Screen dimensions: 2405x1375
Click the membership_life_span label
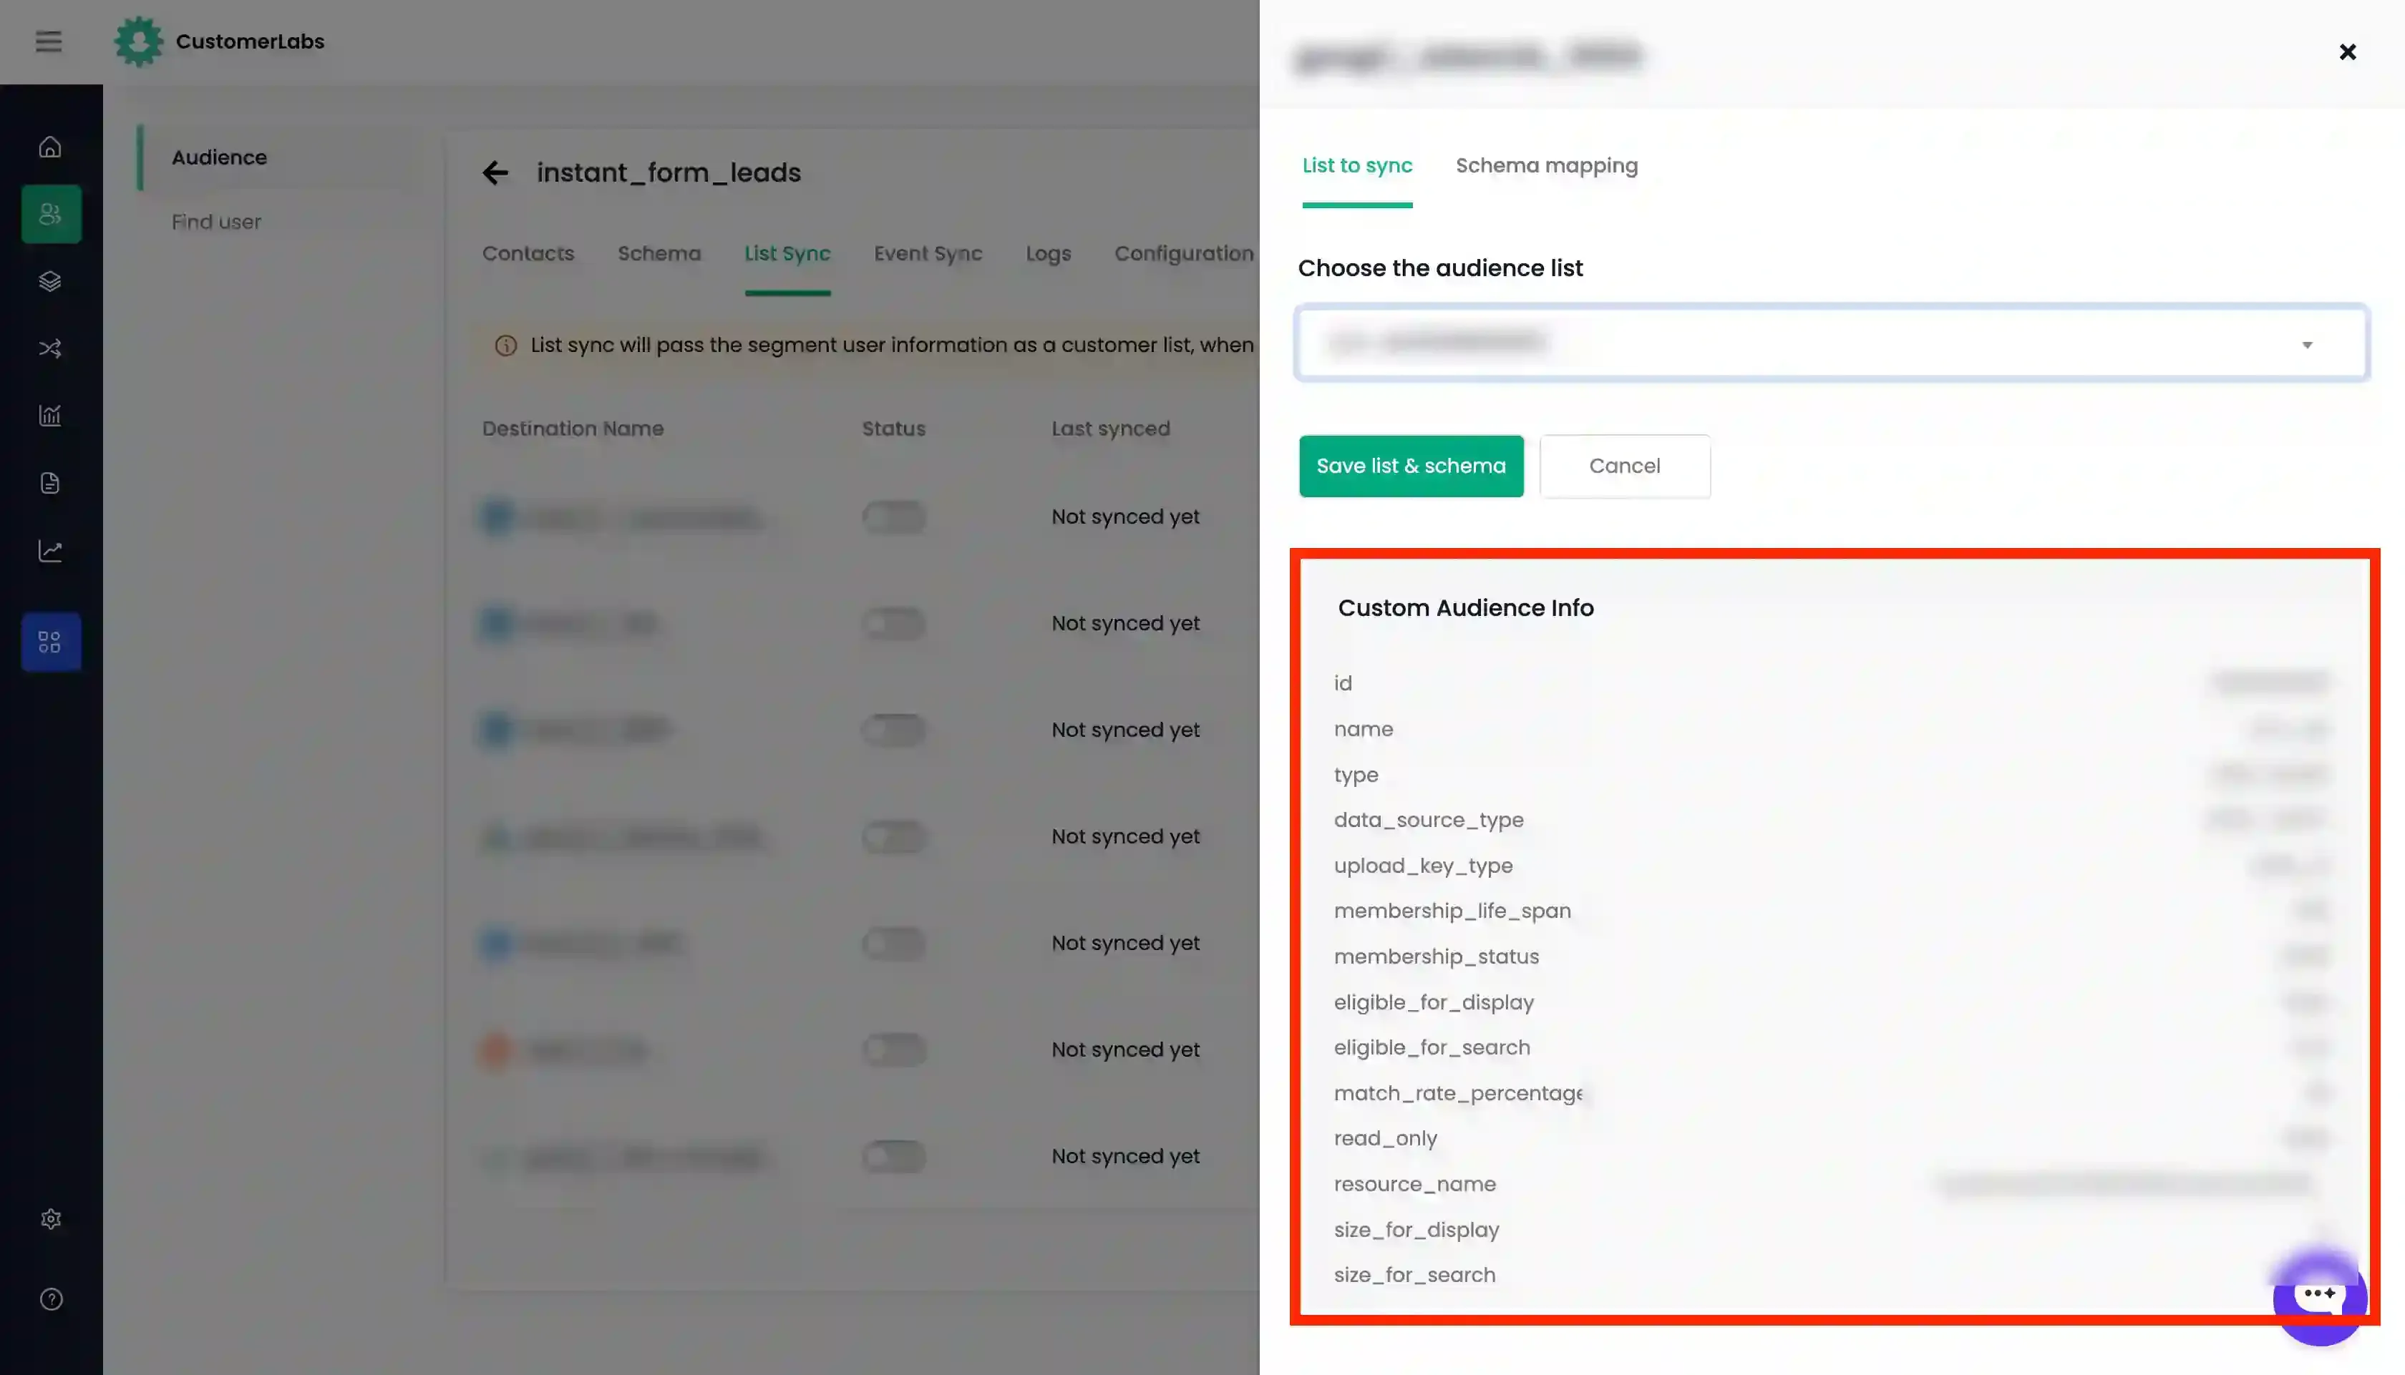(x=1452, y=911)
